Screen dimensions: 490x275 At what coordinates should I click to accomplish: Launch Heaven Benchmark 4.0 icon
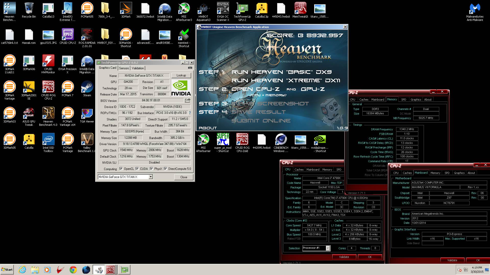pyautogui.click(x=48, y=117)
